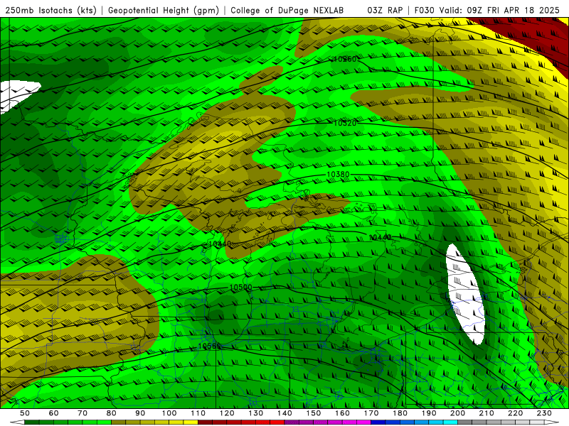Image resolution: width=569 pixels, height=426 pixels.
Task: Click the legend value label 110
Action: [x=198, y=413]
